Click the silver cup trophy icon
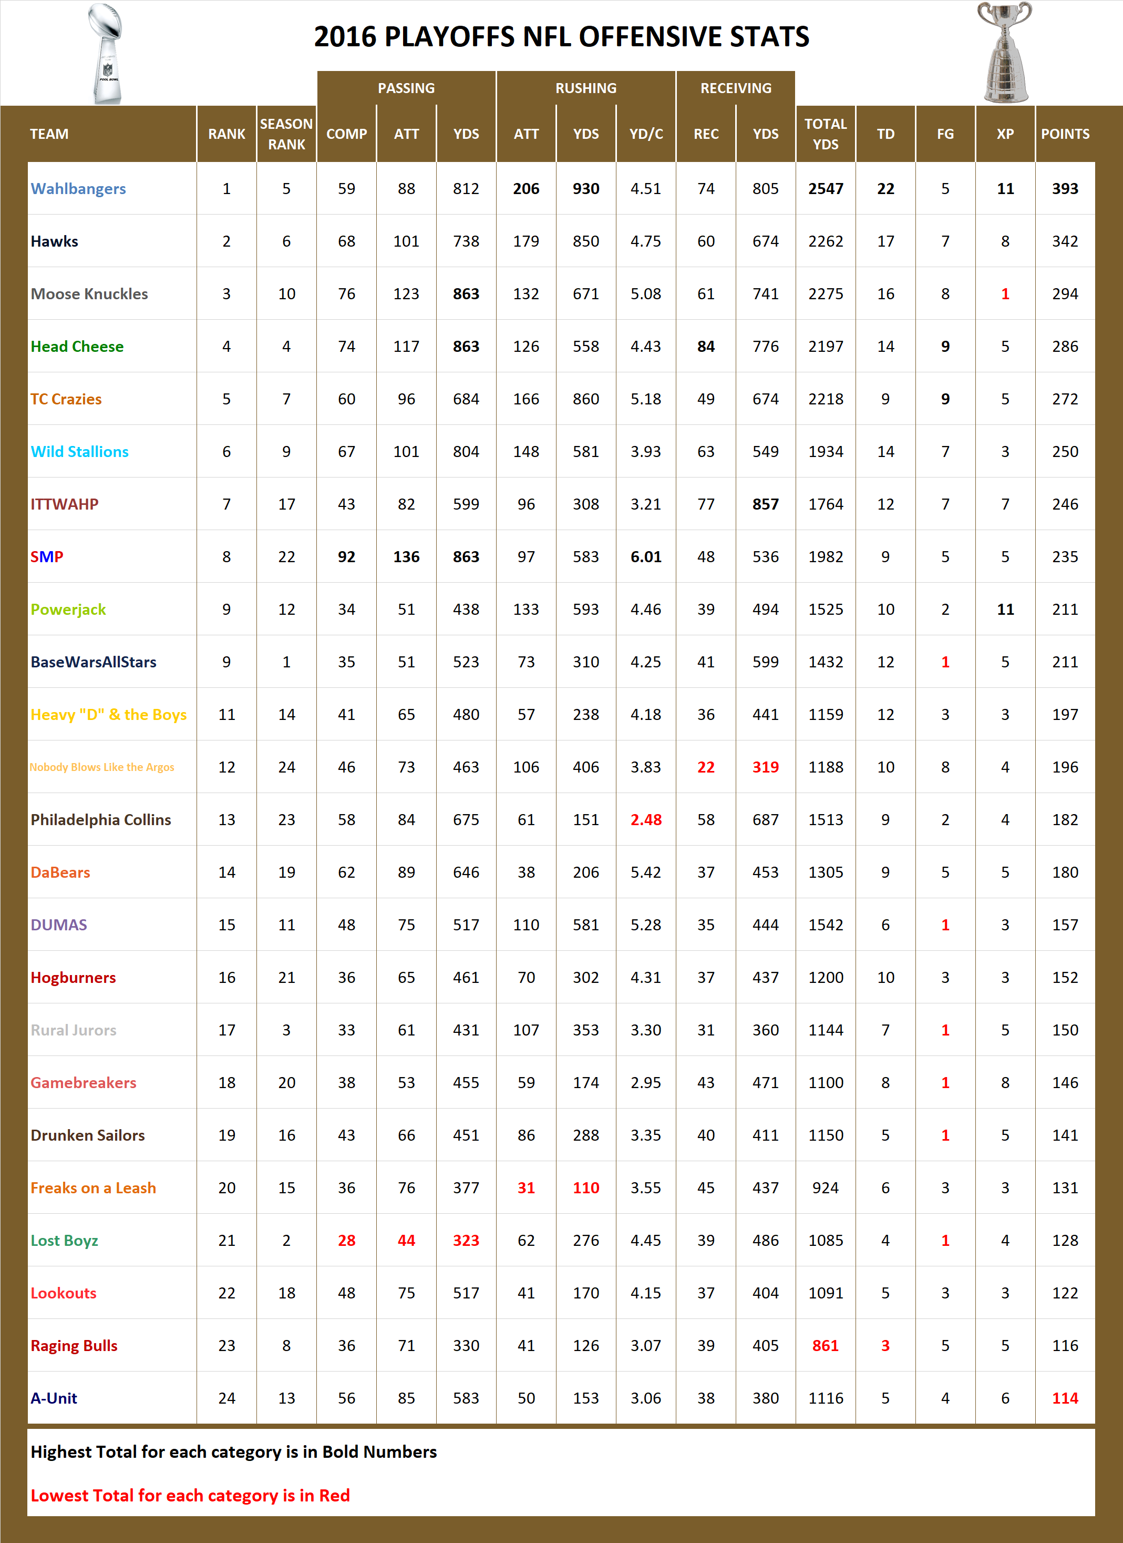This screenshot has height=1543, width=1123. pyautogui.click(x=1005, y=53)
